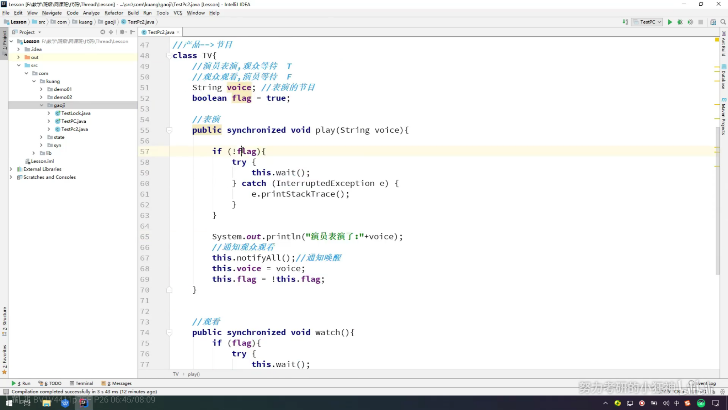Open the File menu
Screen dimensions: 728x410
6,13
